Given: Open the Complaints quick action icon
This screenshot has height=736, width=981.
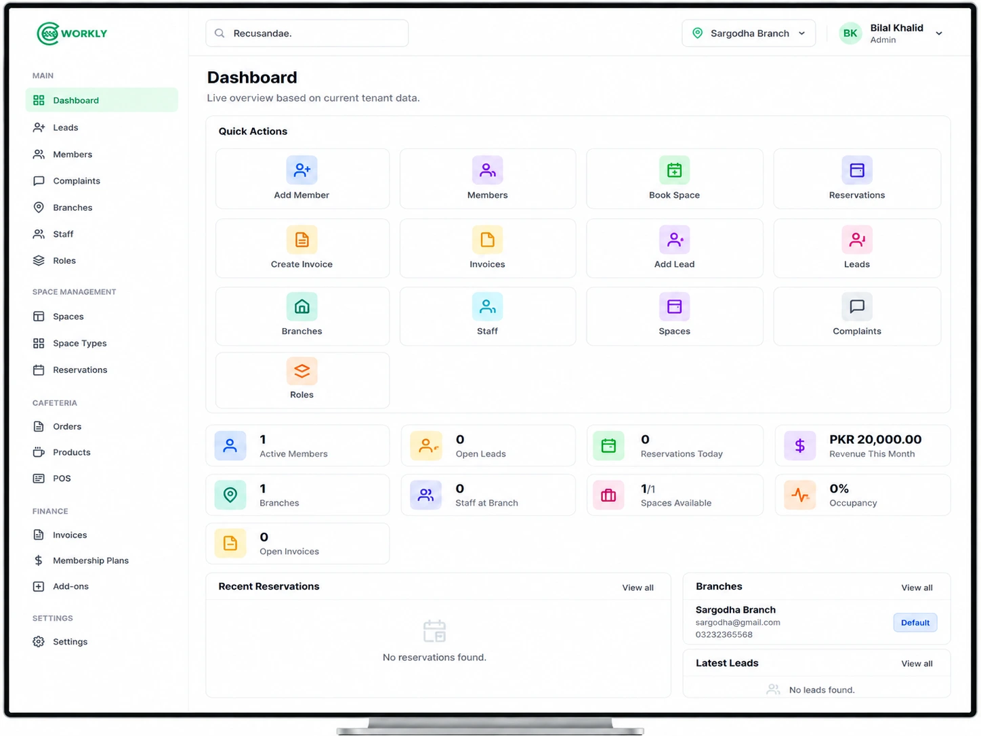Looking at the screenshot, I should (857, 306).
